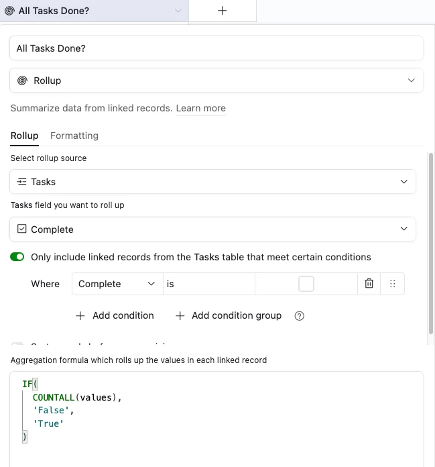Check the Complete condition value checkbox
The image size is (435, 467).
[306, 284]
